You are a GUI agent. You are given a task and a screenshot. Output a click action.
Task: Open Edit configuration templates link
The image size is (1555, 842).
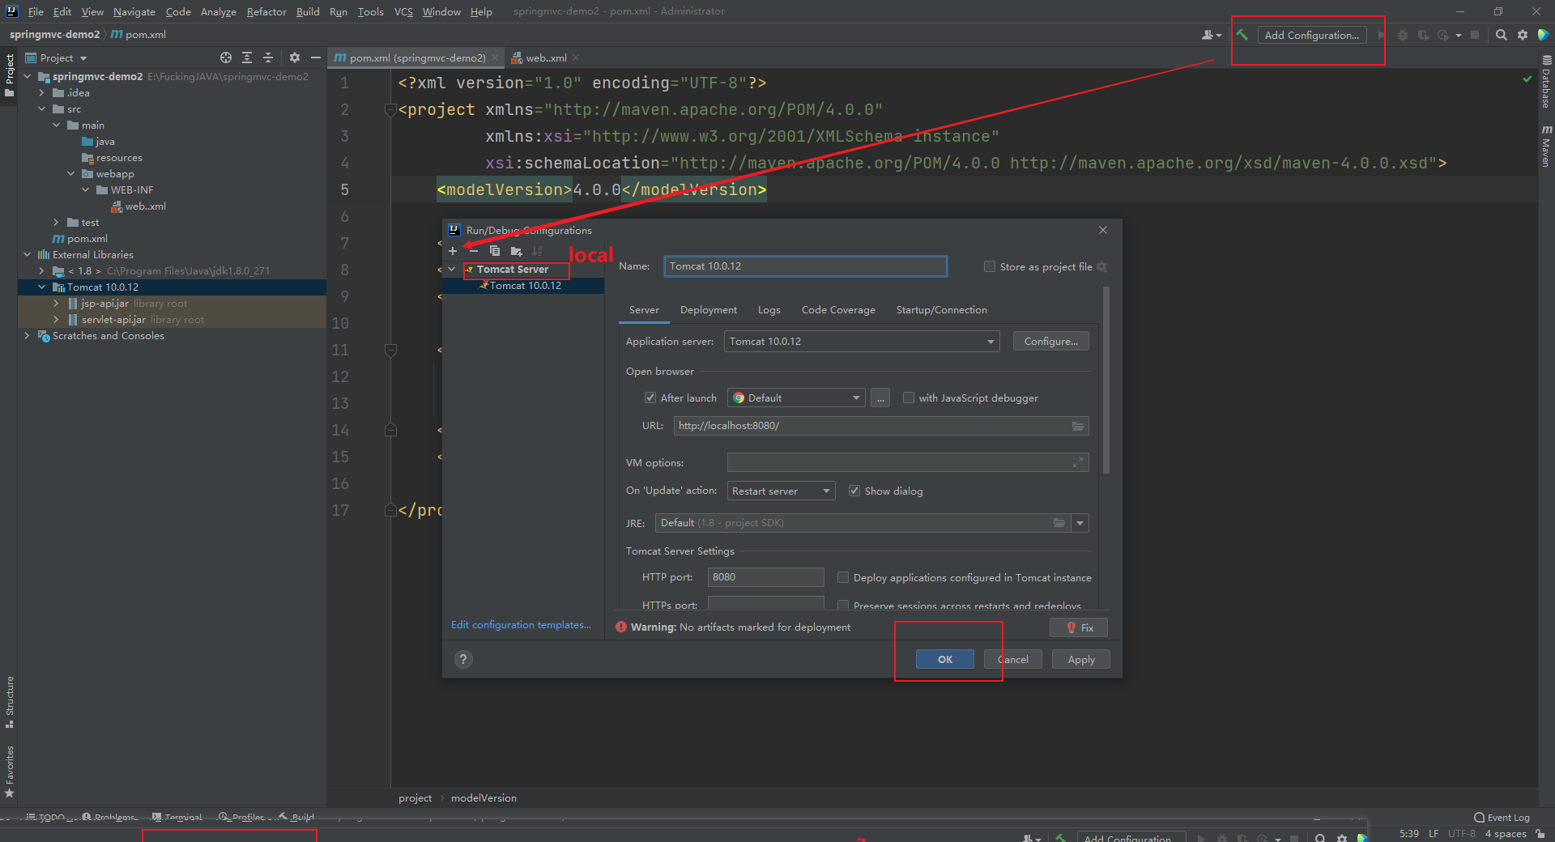point(521,625)
